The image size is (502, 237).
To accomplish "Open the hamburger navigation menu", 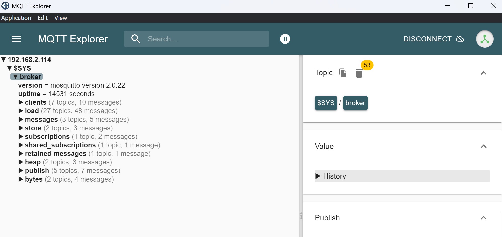I will point(16,39).
